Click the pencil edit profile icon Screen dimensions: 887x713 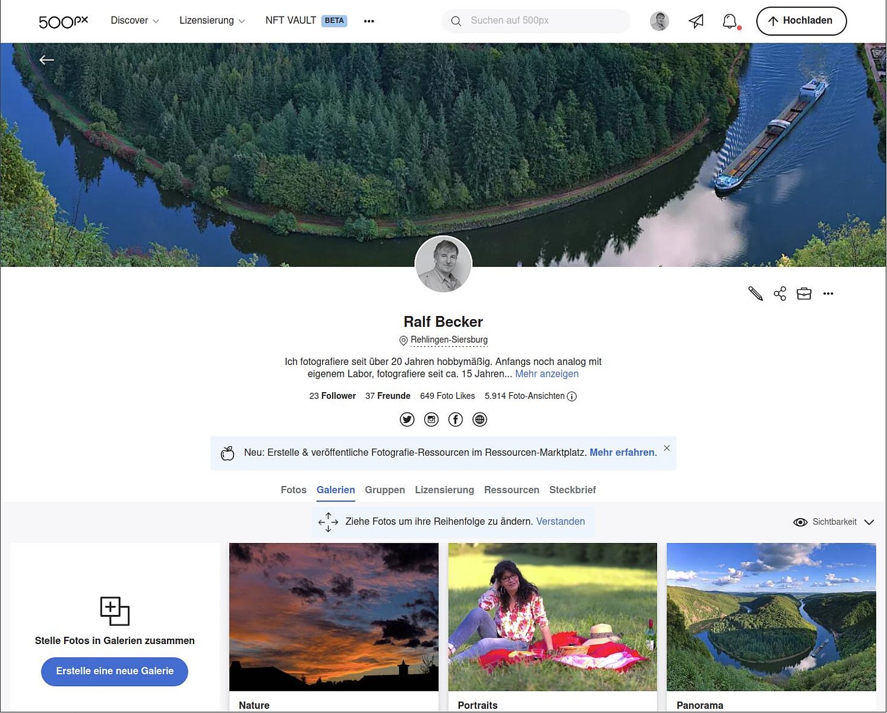pos(755,294)
